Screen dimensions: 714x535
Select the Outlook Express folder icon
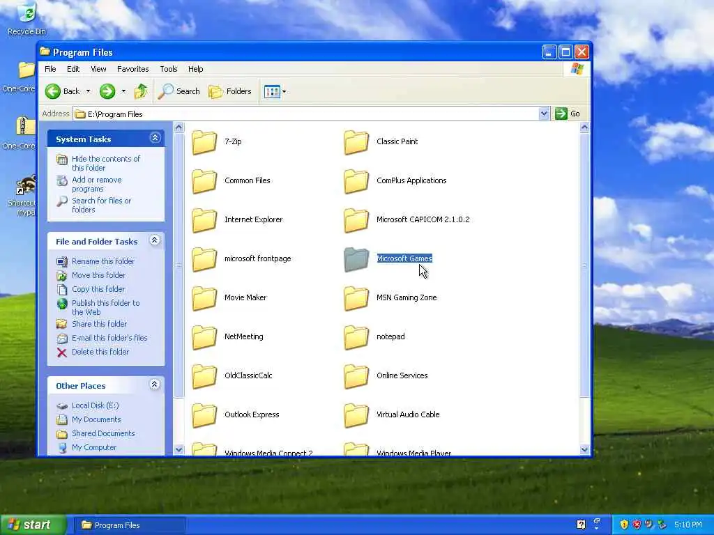tap(204, 415)
